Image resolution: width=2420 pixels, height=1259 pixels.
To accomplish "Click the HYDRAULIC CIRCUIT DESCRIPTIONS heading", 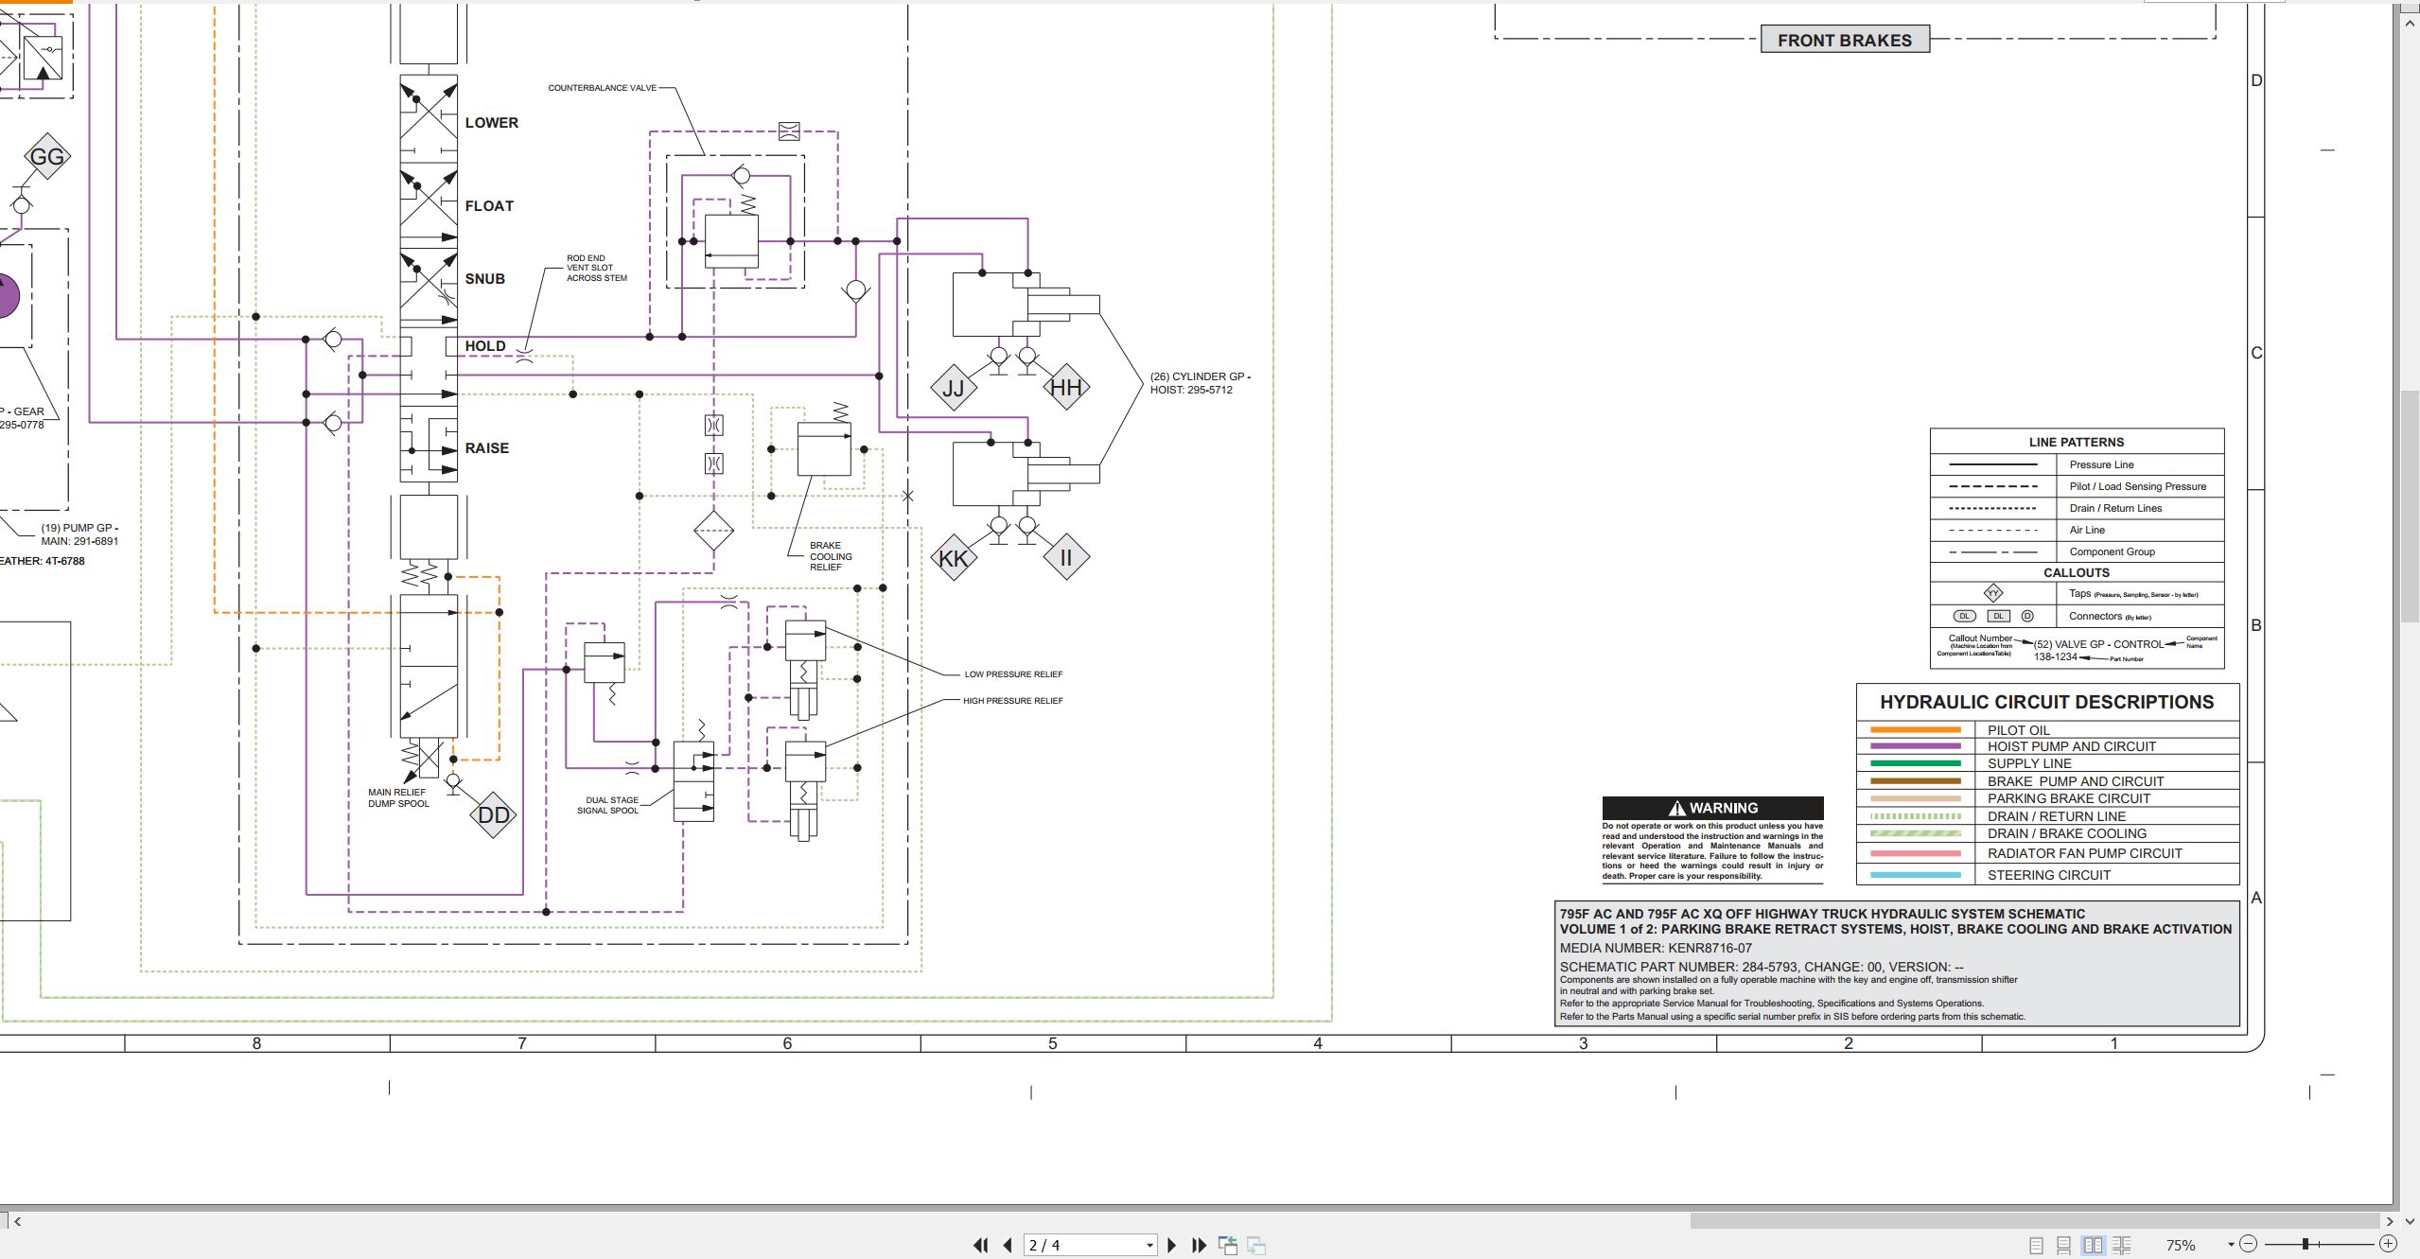I will click(2047, 702).
